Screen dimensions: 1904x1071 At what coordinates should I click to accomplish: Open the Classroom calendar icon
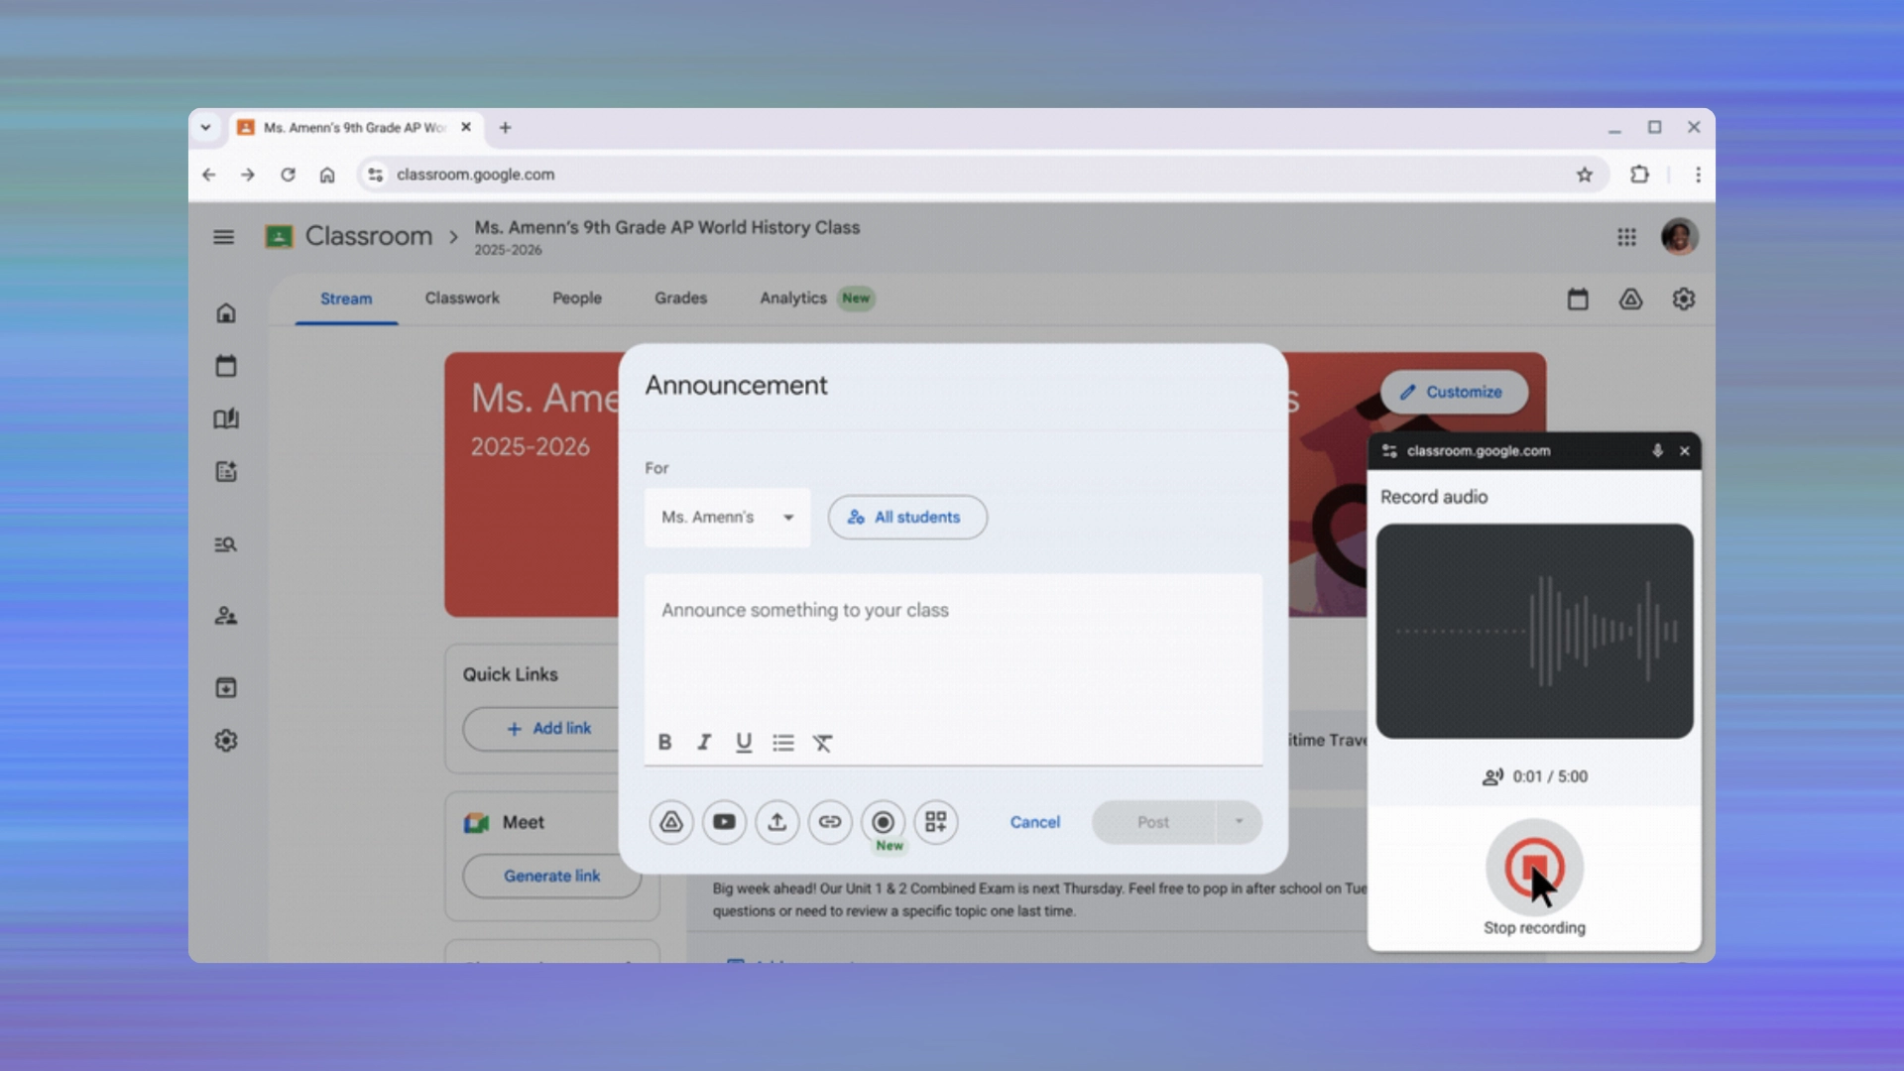[1579, 298]
